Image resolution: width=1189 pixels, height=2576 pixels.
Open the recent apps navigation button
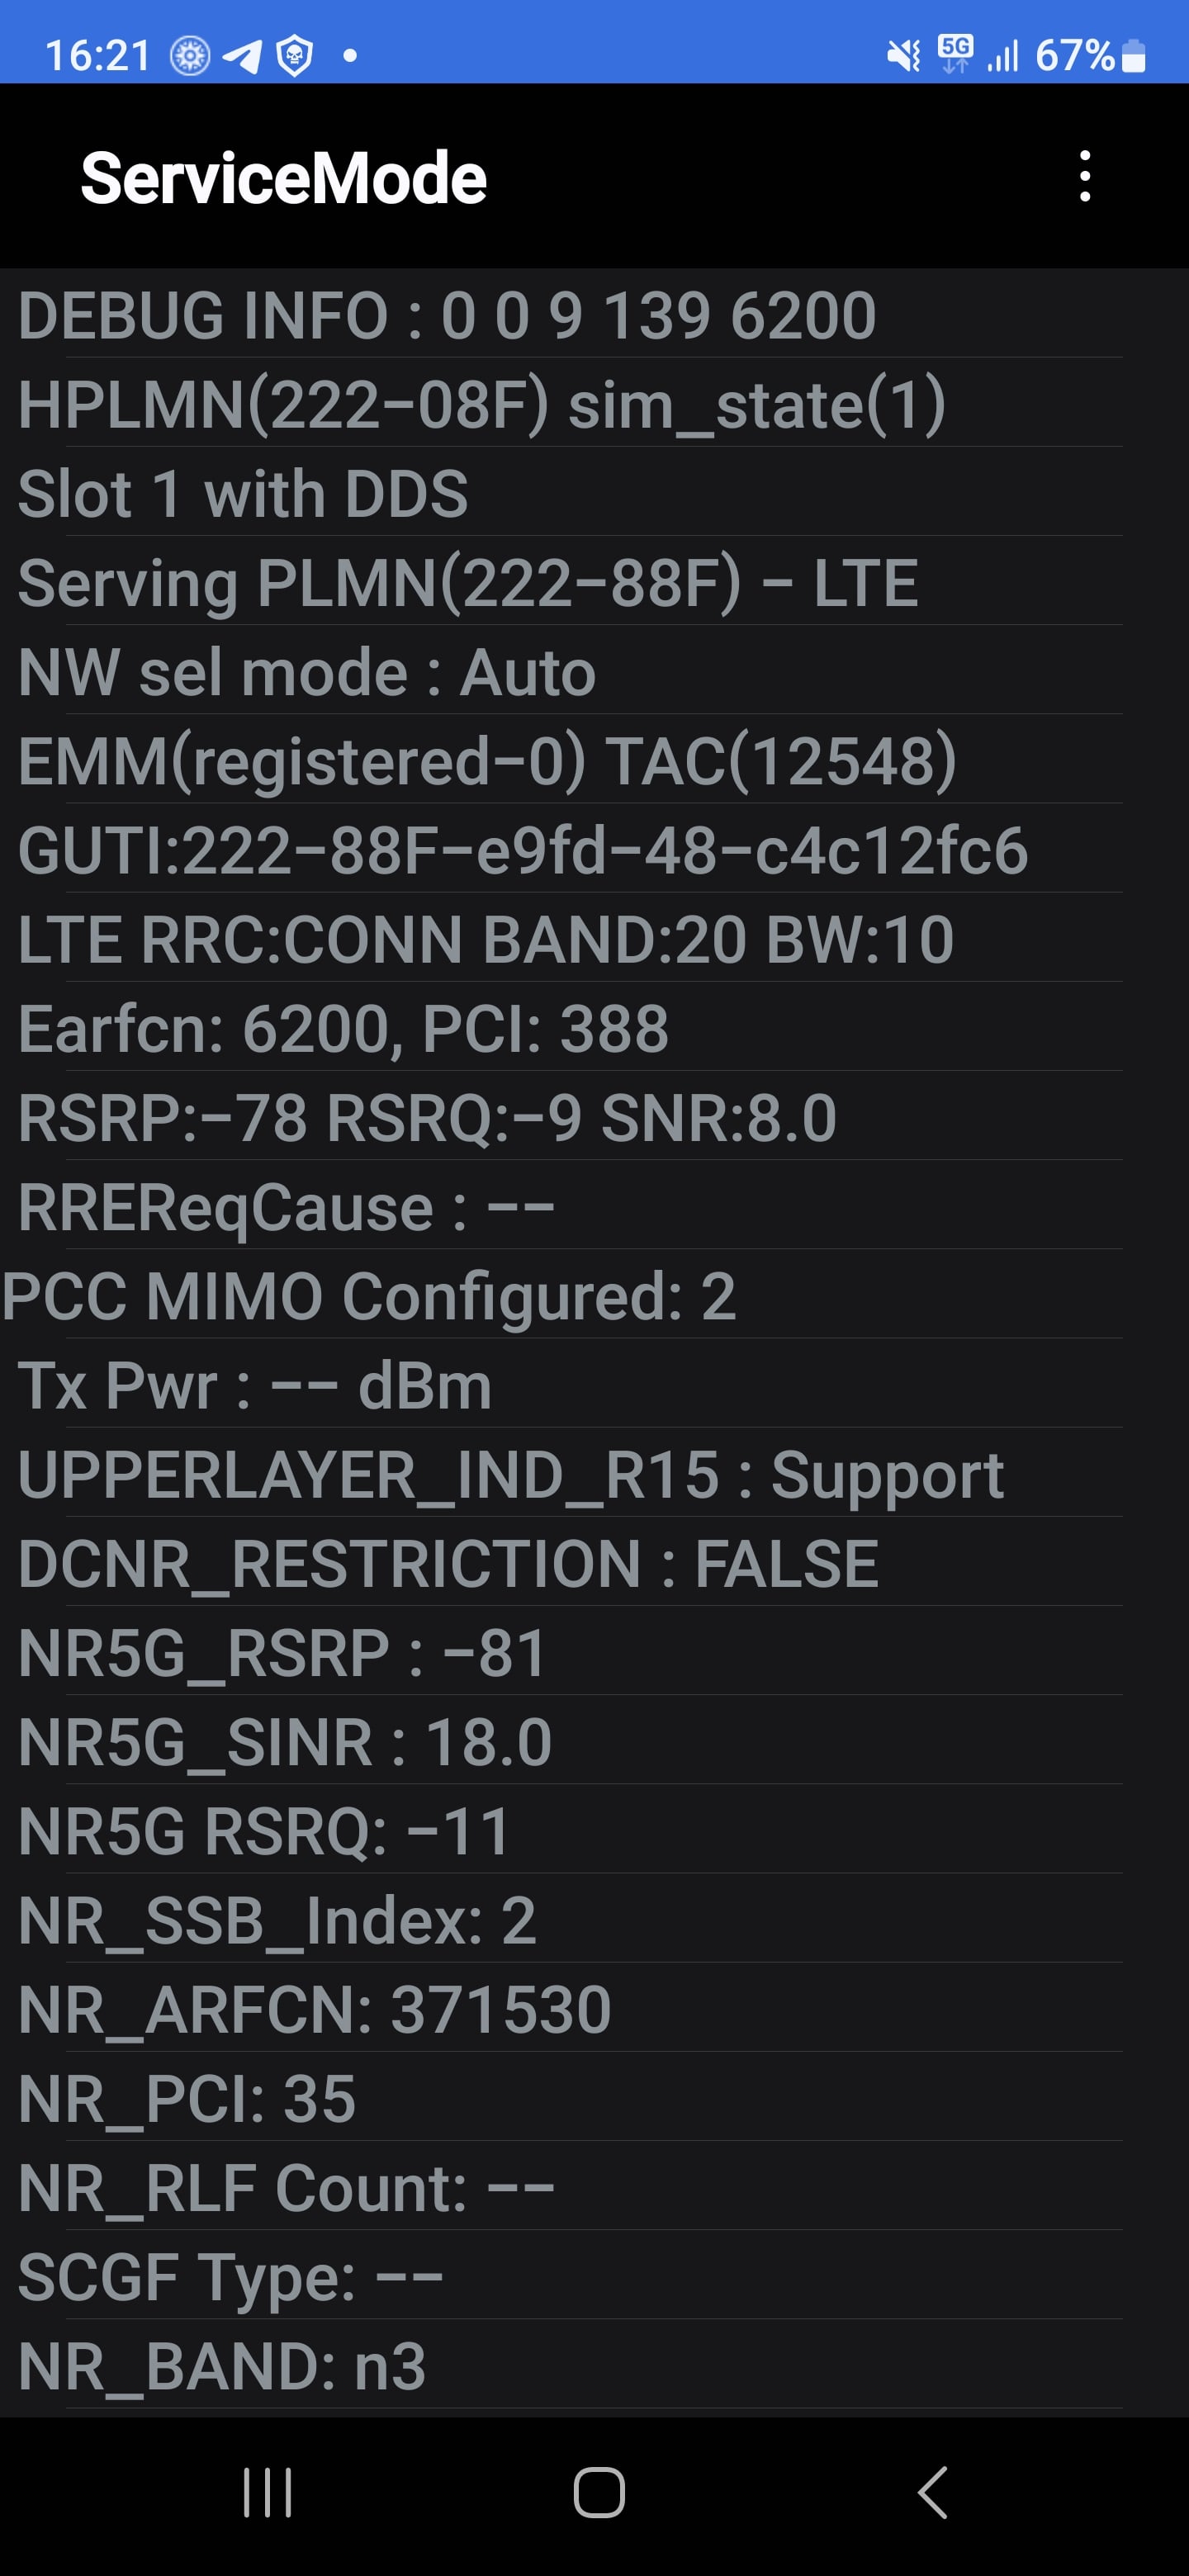point(267,2491)
